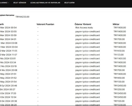This screenshot has width=132, height=106.
Task: Click the Valorant Puanları dash in the 00:54 row
Action: coord(38,28)
